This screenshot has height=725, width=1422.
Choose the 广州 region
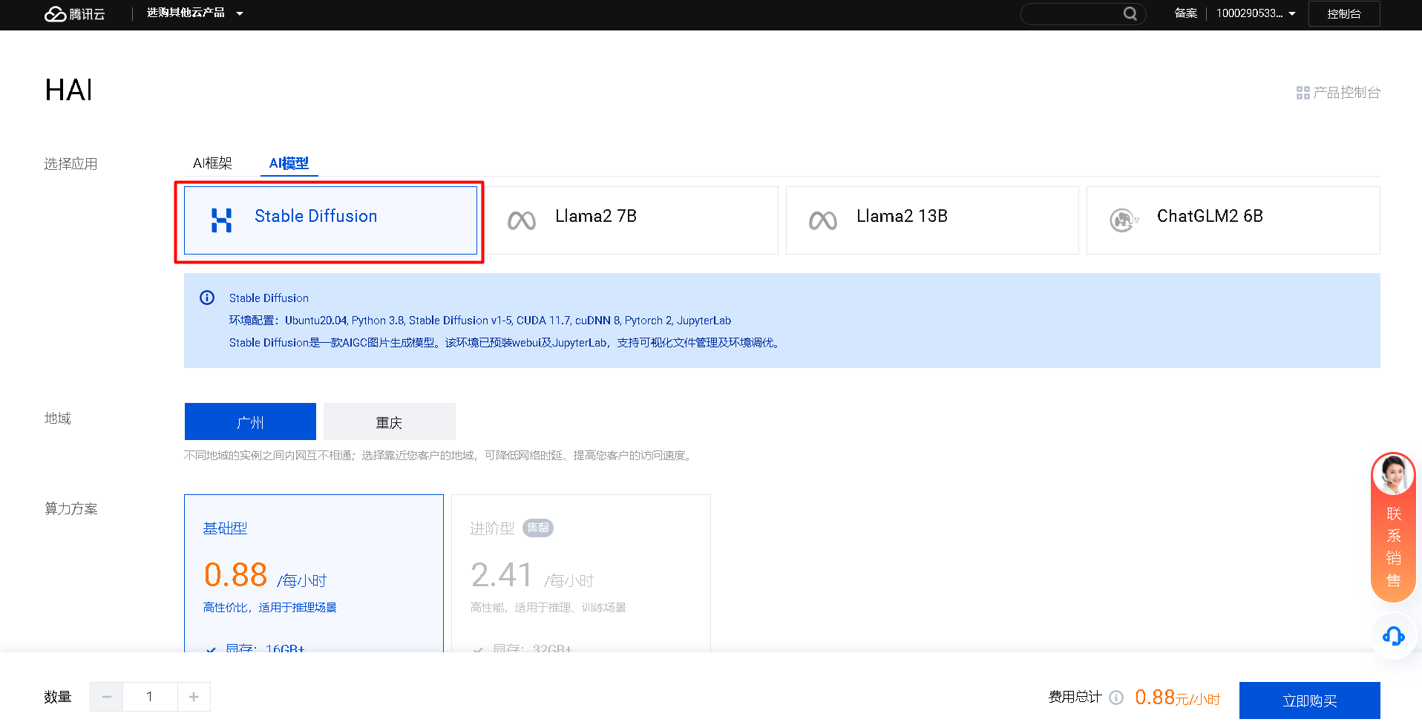click(x=250, y=421)
